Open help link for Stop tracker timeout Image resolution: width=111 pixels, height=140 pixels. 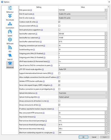tap(35, 117)
